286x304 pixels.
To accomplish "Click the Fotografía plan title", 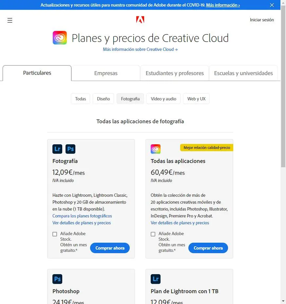I will click(x=65, y=161).
